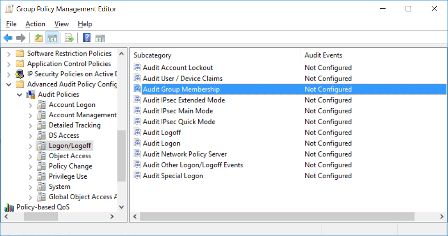Click the tree pane vertical scrollbar thumb

pos(121,156)
